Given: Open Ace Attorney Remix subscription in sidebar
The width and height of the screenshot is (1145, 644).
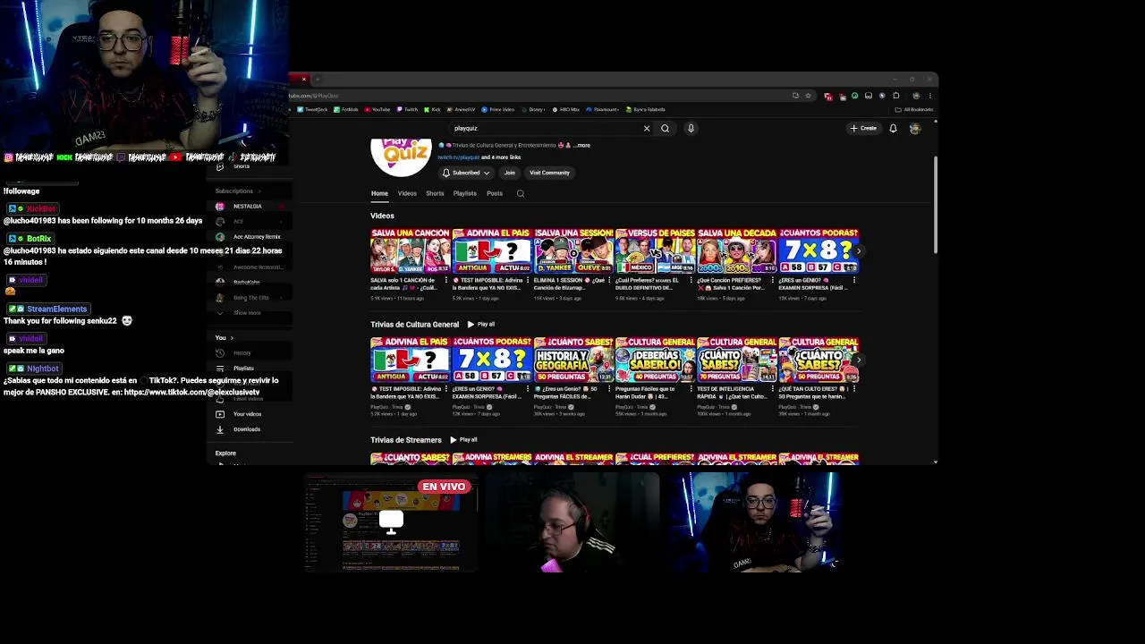Looking at the screenshot, I should pyautogui.click(x=249, y=237).
